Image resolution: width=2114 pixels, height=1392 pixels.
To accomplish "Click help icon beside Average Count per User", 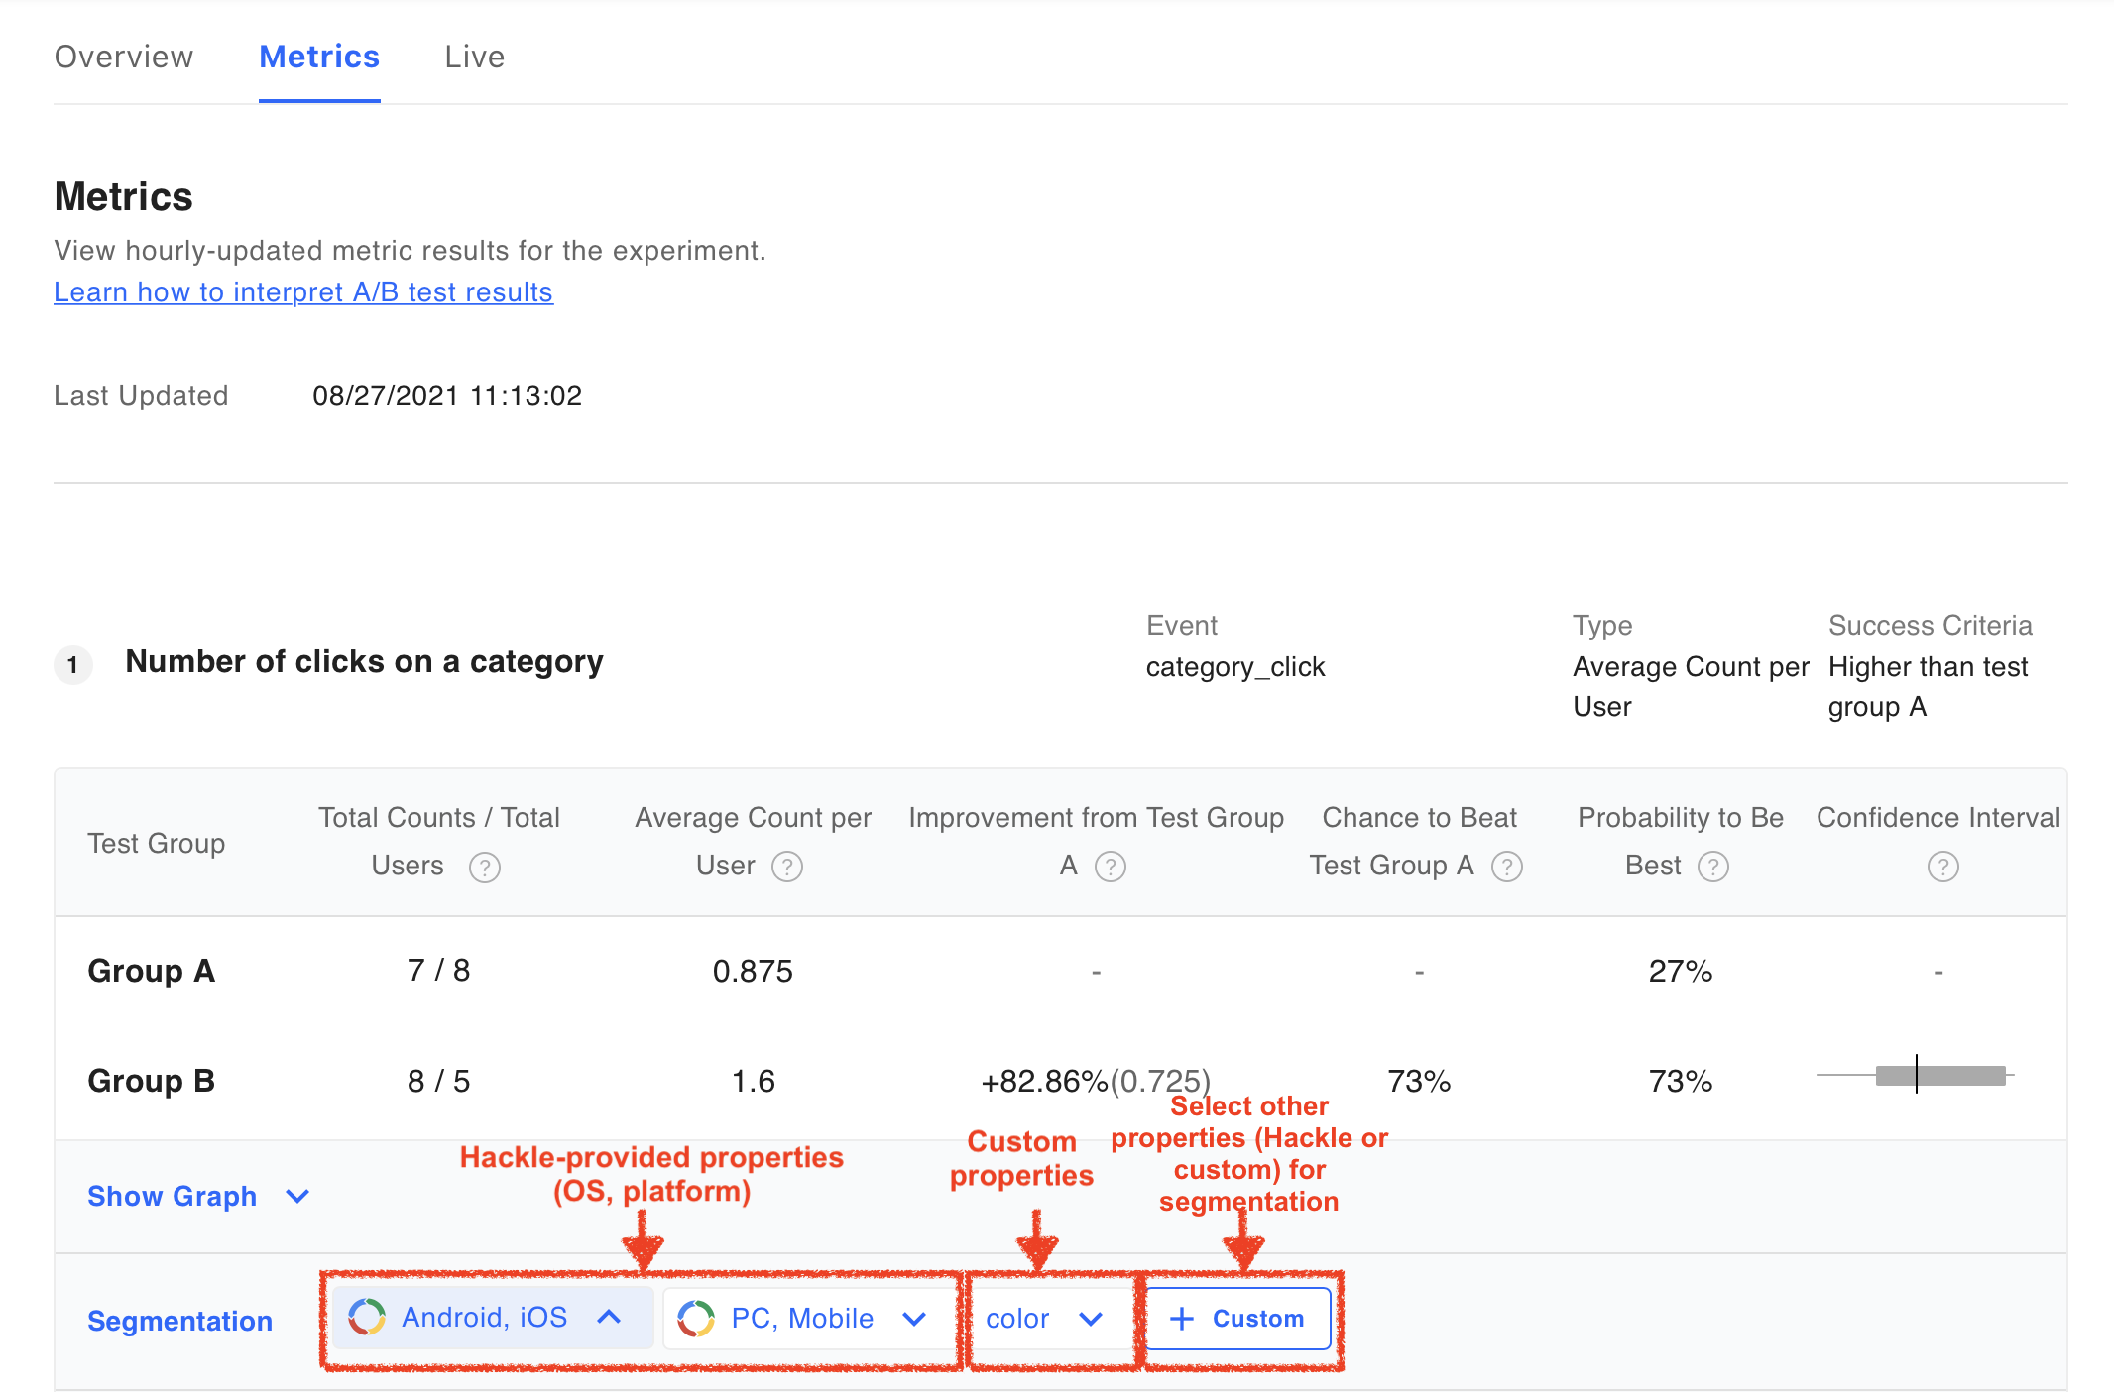I will pyautogui.click(x=787, y=868).
